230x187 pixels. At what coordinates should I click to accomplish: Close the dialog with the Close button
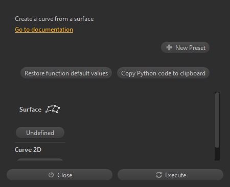point(59,175)
